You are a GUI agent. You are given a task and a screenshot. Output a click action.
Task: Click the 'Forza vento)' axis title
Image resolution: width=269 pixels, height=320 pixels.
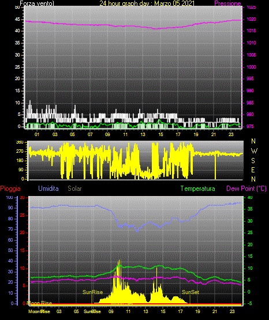37,3
